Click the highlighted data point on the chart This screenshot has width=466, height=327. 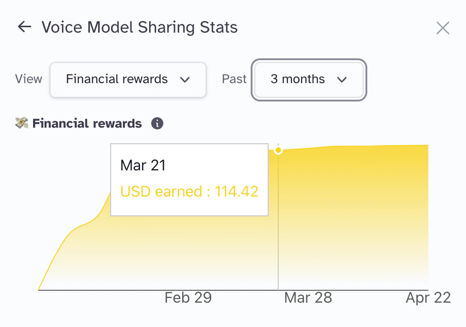[x=278, y=151]
